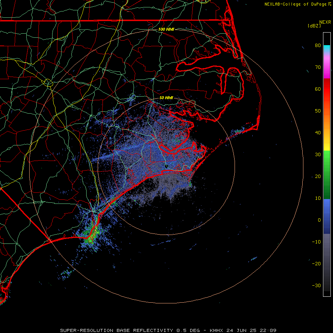The width and height of the screenshot is (333, 333).
Task: Click the blue 0 dBZ band of the color bar
Action: coord(327,216)
